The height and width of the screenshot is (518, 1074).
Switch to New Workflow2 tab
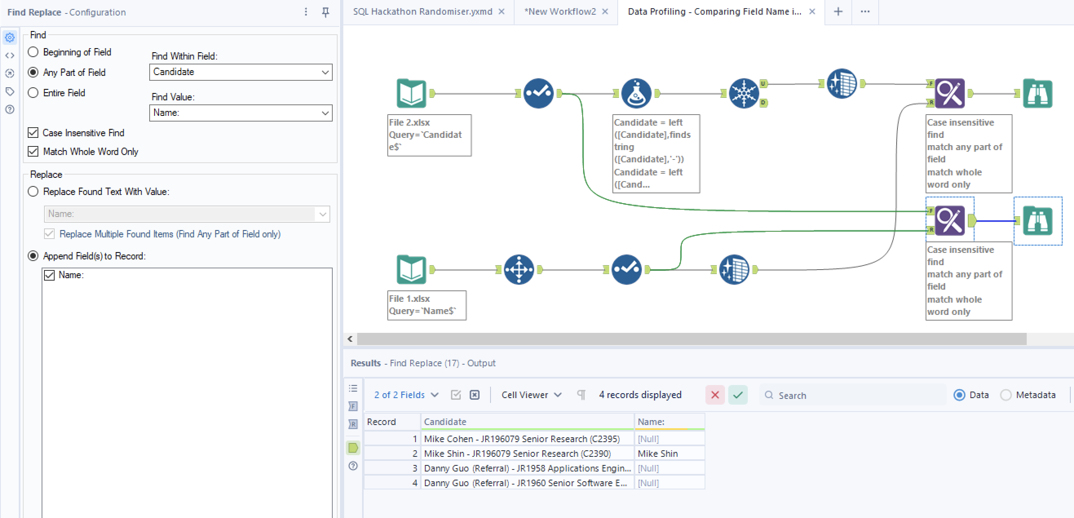pyautogui.click(x=560, y=12)
